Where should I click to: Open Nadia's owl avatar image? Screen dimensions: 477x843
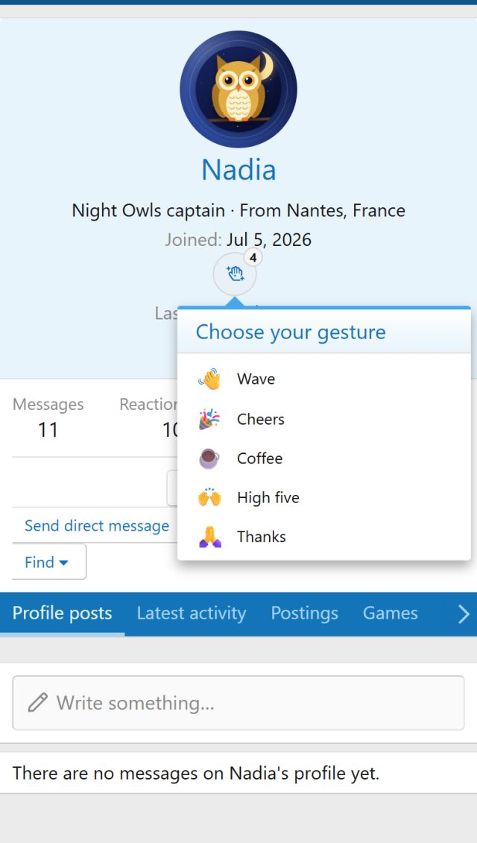tap(238, 89)
